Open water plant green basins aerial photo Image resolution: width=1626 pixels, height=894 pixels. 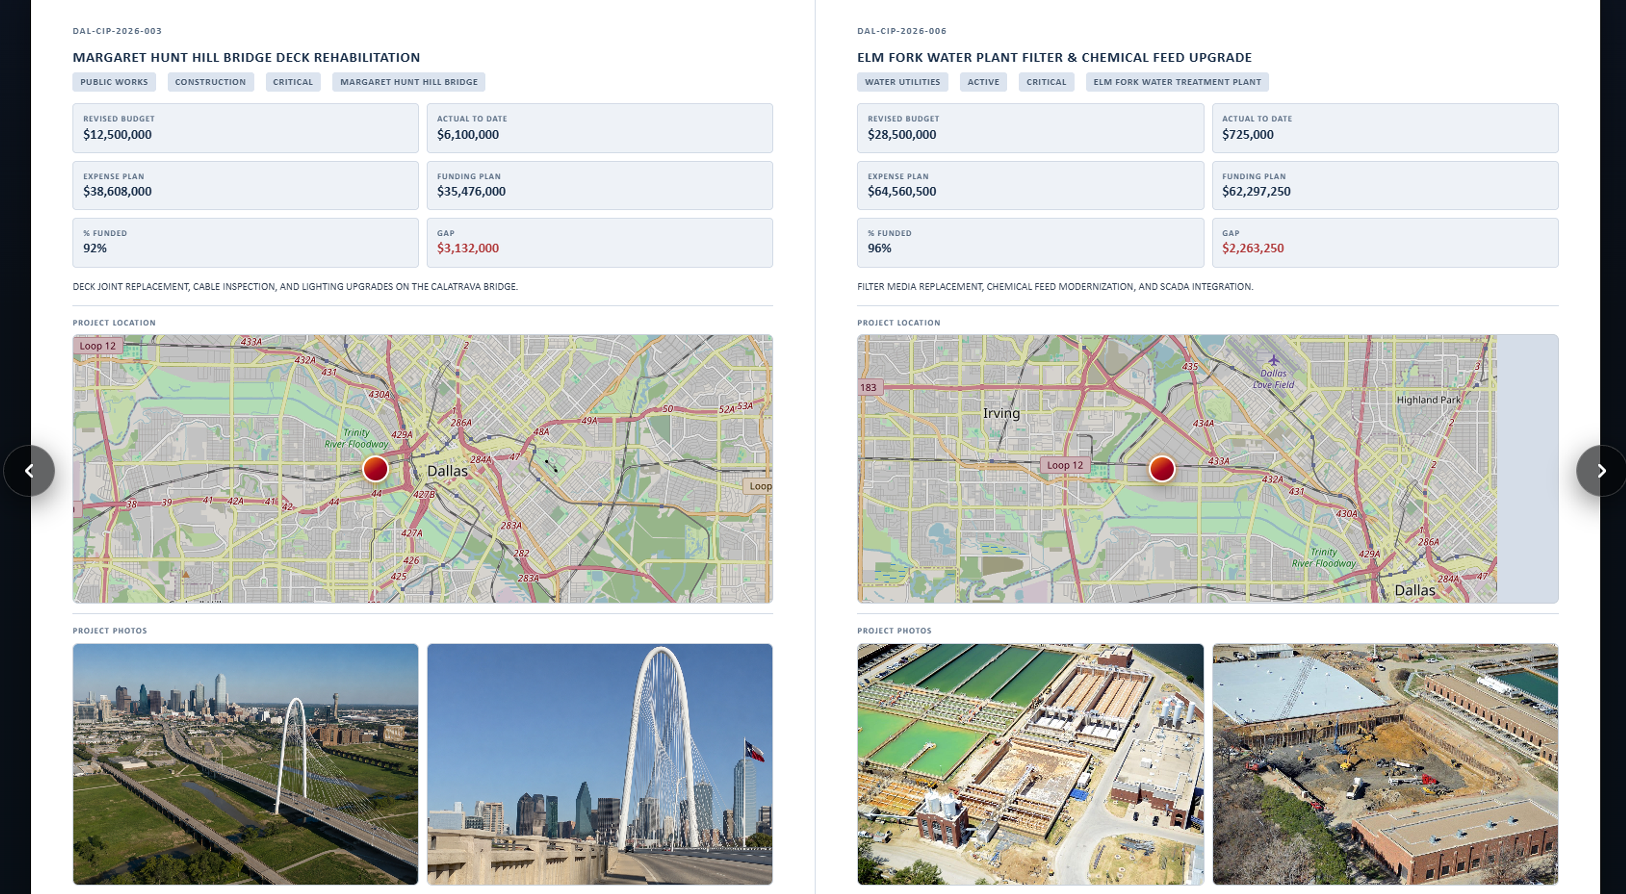[x=1030, y=764]
